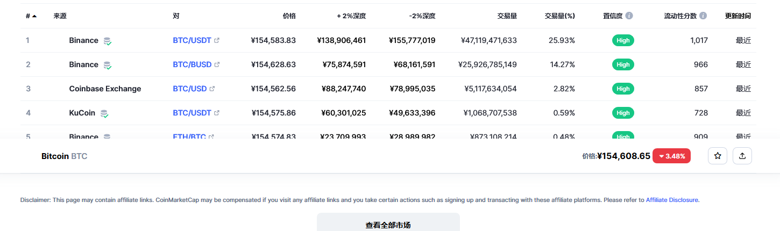780x231 pixels.
Task: Click external link icon beside BTC/BUSD
Action: point(217,64)
